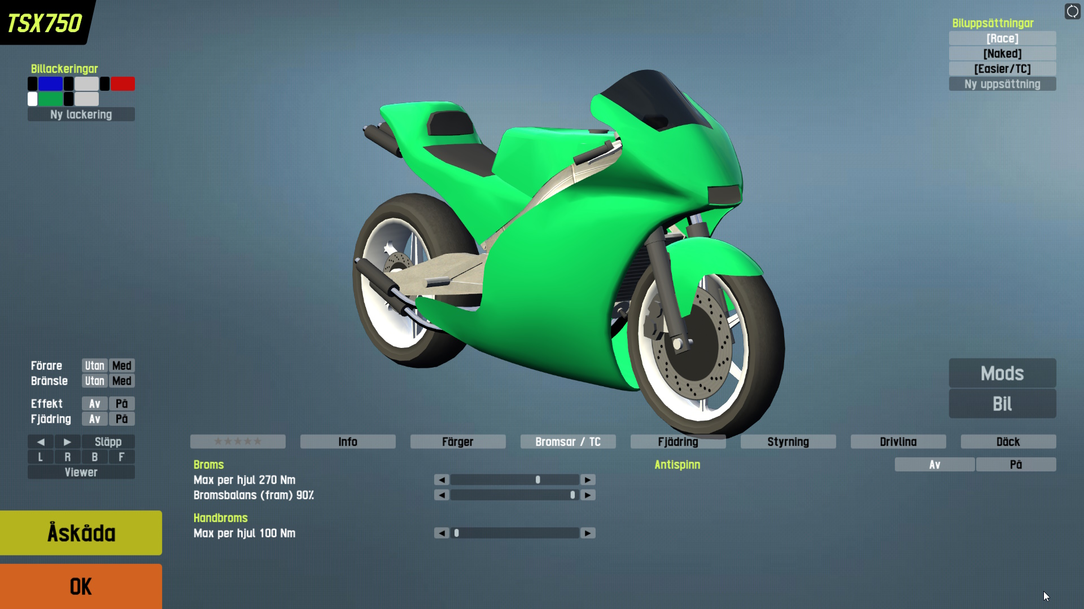Click the Åskåda button
Viewport: 1084px width, 609px height.
pyautogui.click(x=81, y=533)
